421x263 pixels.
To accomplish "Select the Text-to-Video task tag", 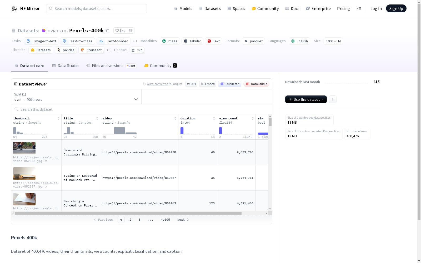I will click(114, 41).
